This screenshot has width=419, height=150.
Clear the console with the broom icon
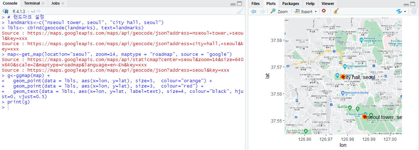tap(240, 11)
